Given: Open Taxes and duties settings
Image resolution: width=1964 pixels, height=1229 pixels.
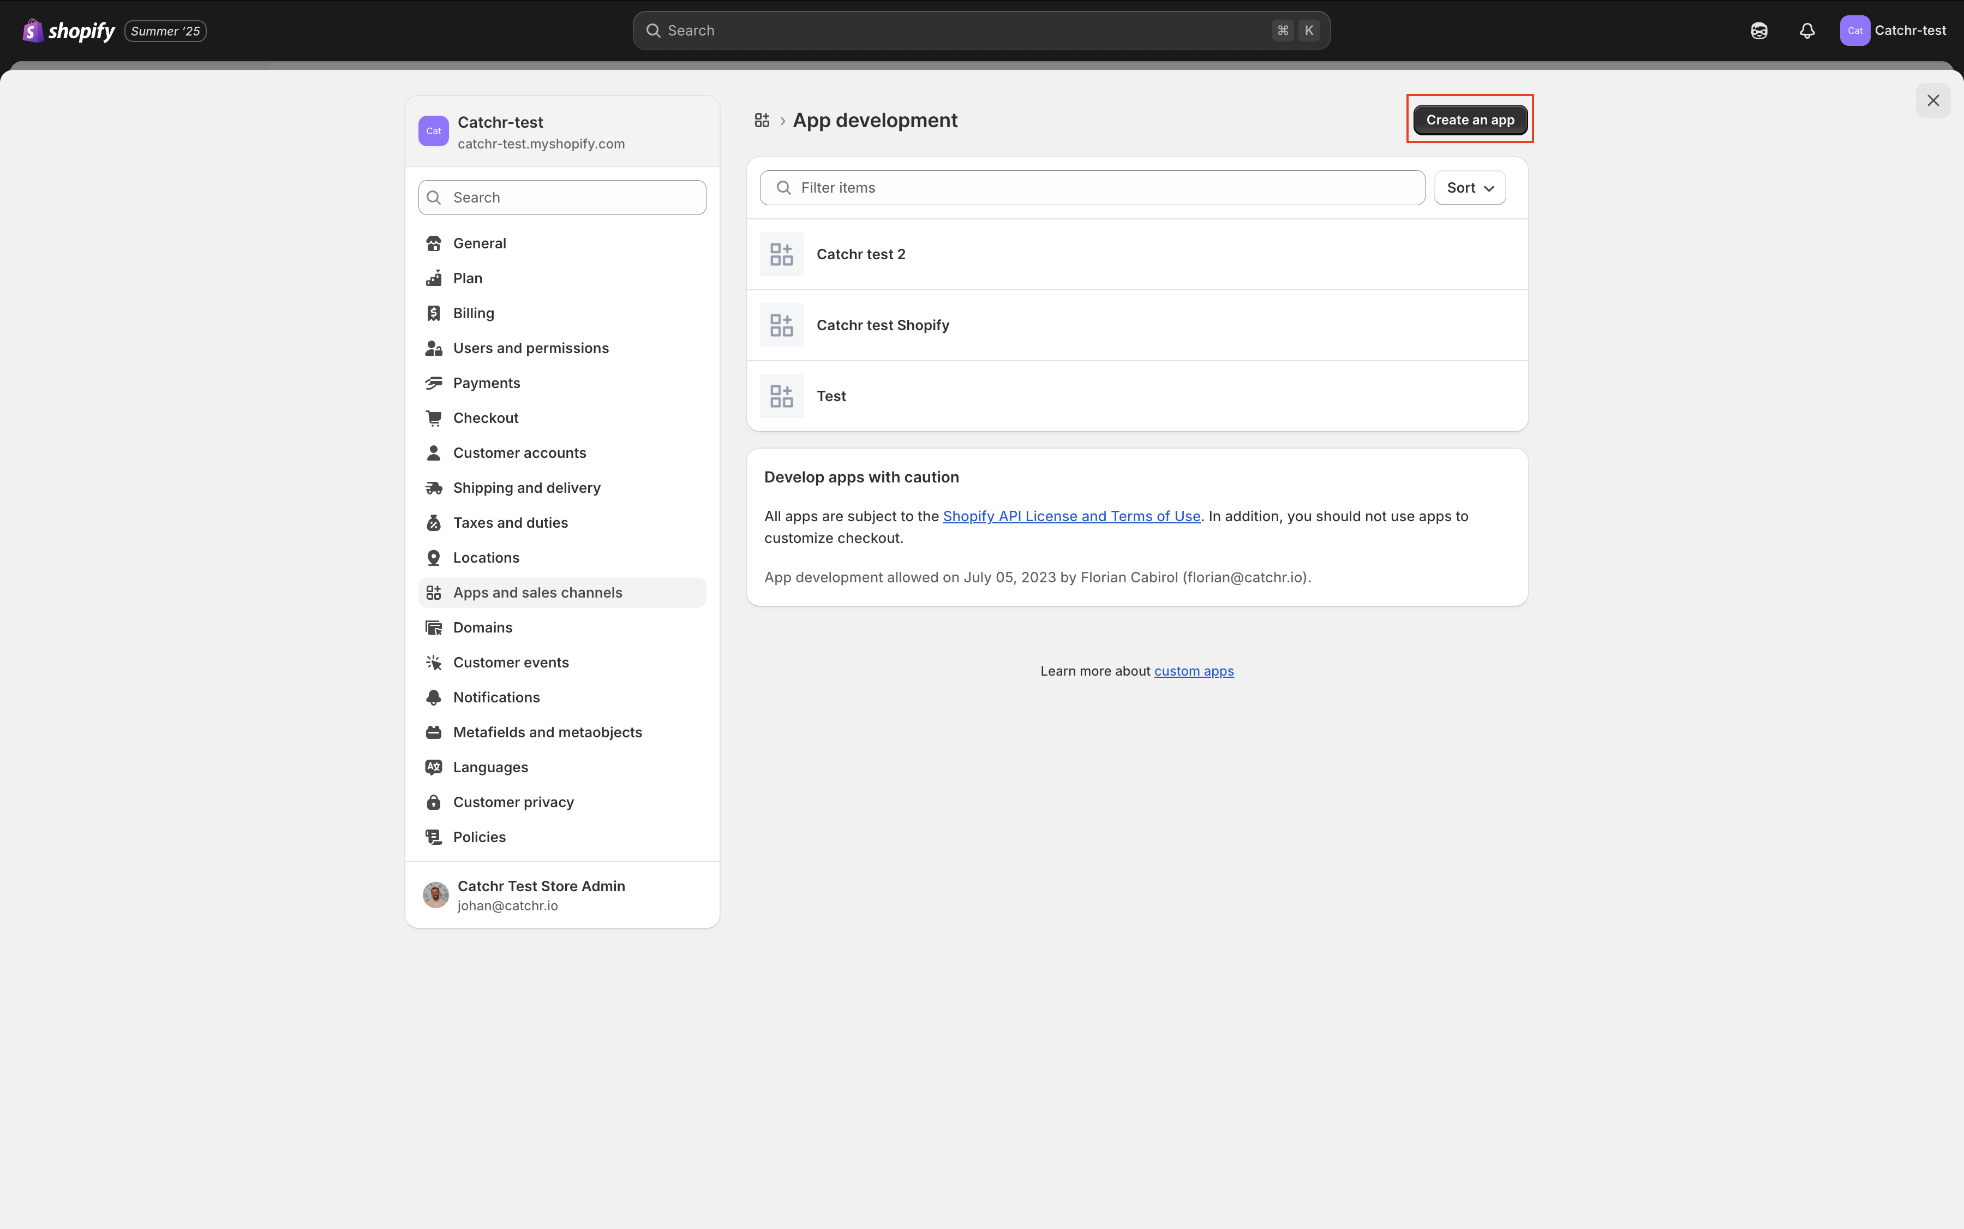Looking at the screenshot, I should coord(561,523).
